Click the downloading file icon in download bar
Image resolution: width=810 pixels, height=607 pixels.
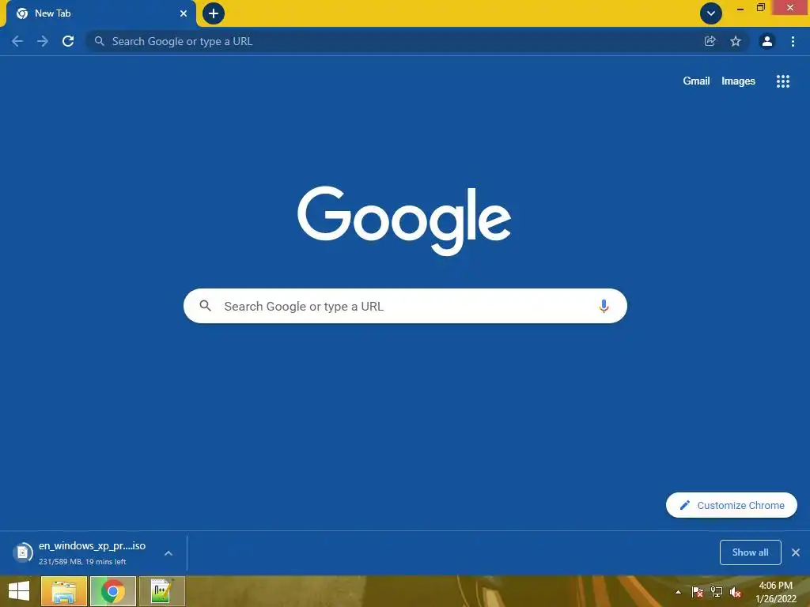(x=22, y=552)
